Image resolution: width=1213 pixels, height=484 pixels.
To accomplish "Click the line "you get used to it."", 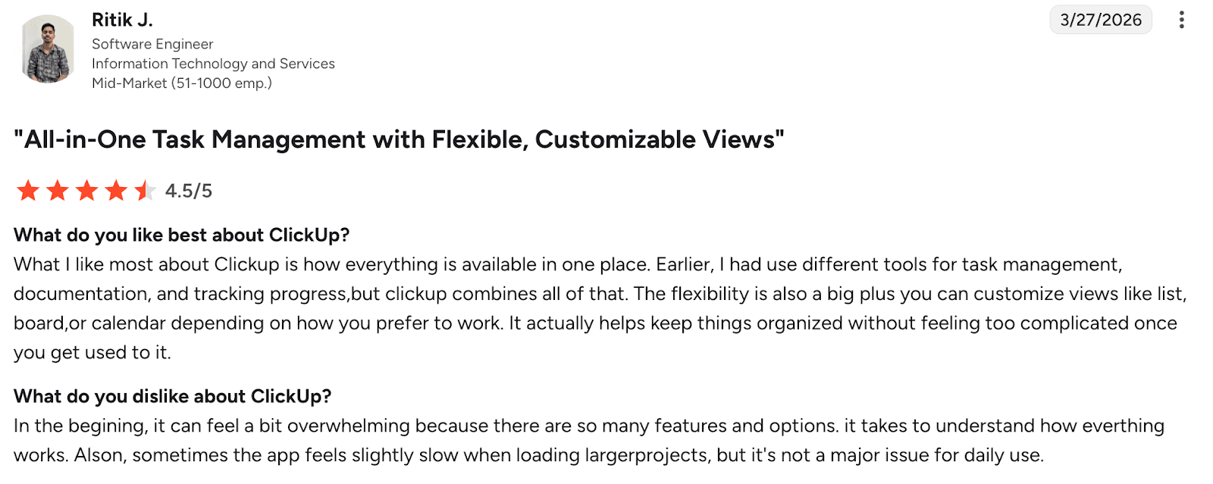I will [92, 352].
